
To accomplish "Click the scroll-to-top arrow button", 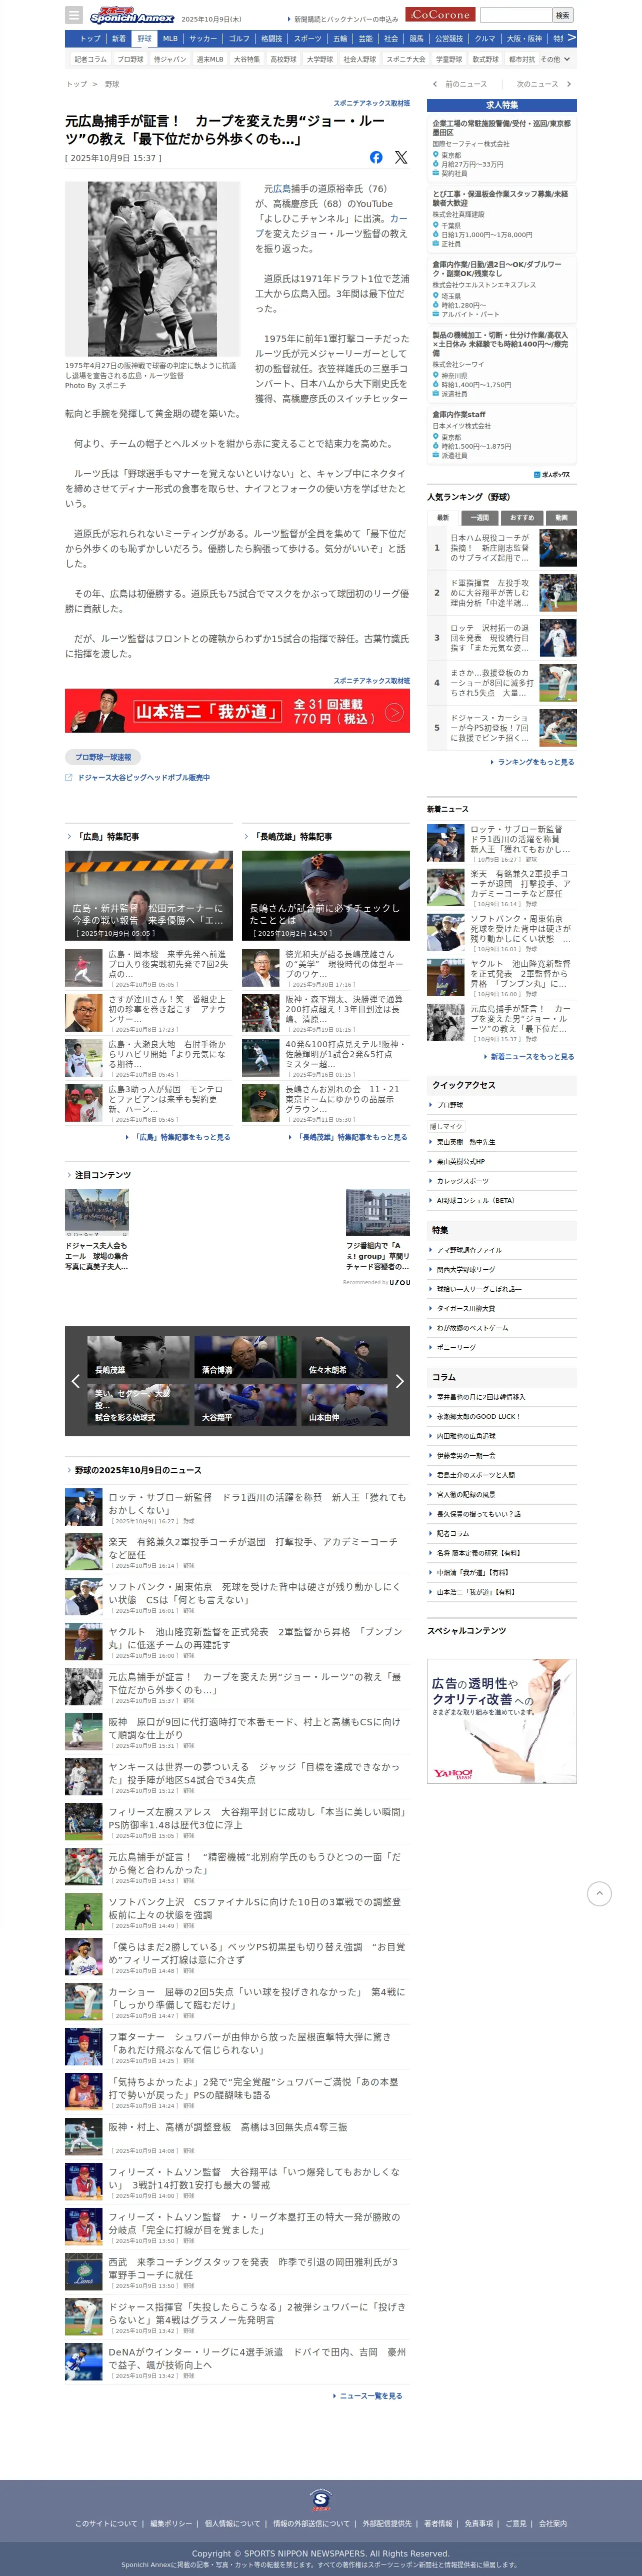I will pos(598,1892).
